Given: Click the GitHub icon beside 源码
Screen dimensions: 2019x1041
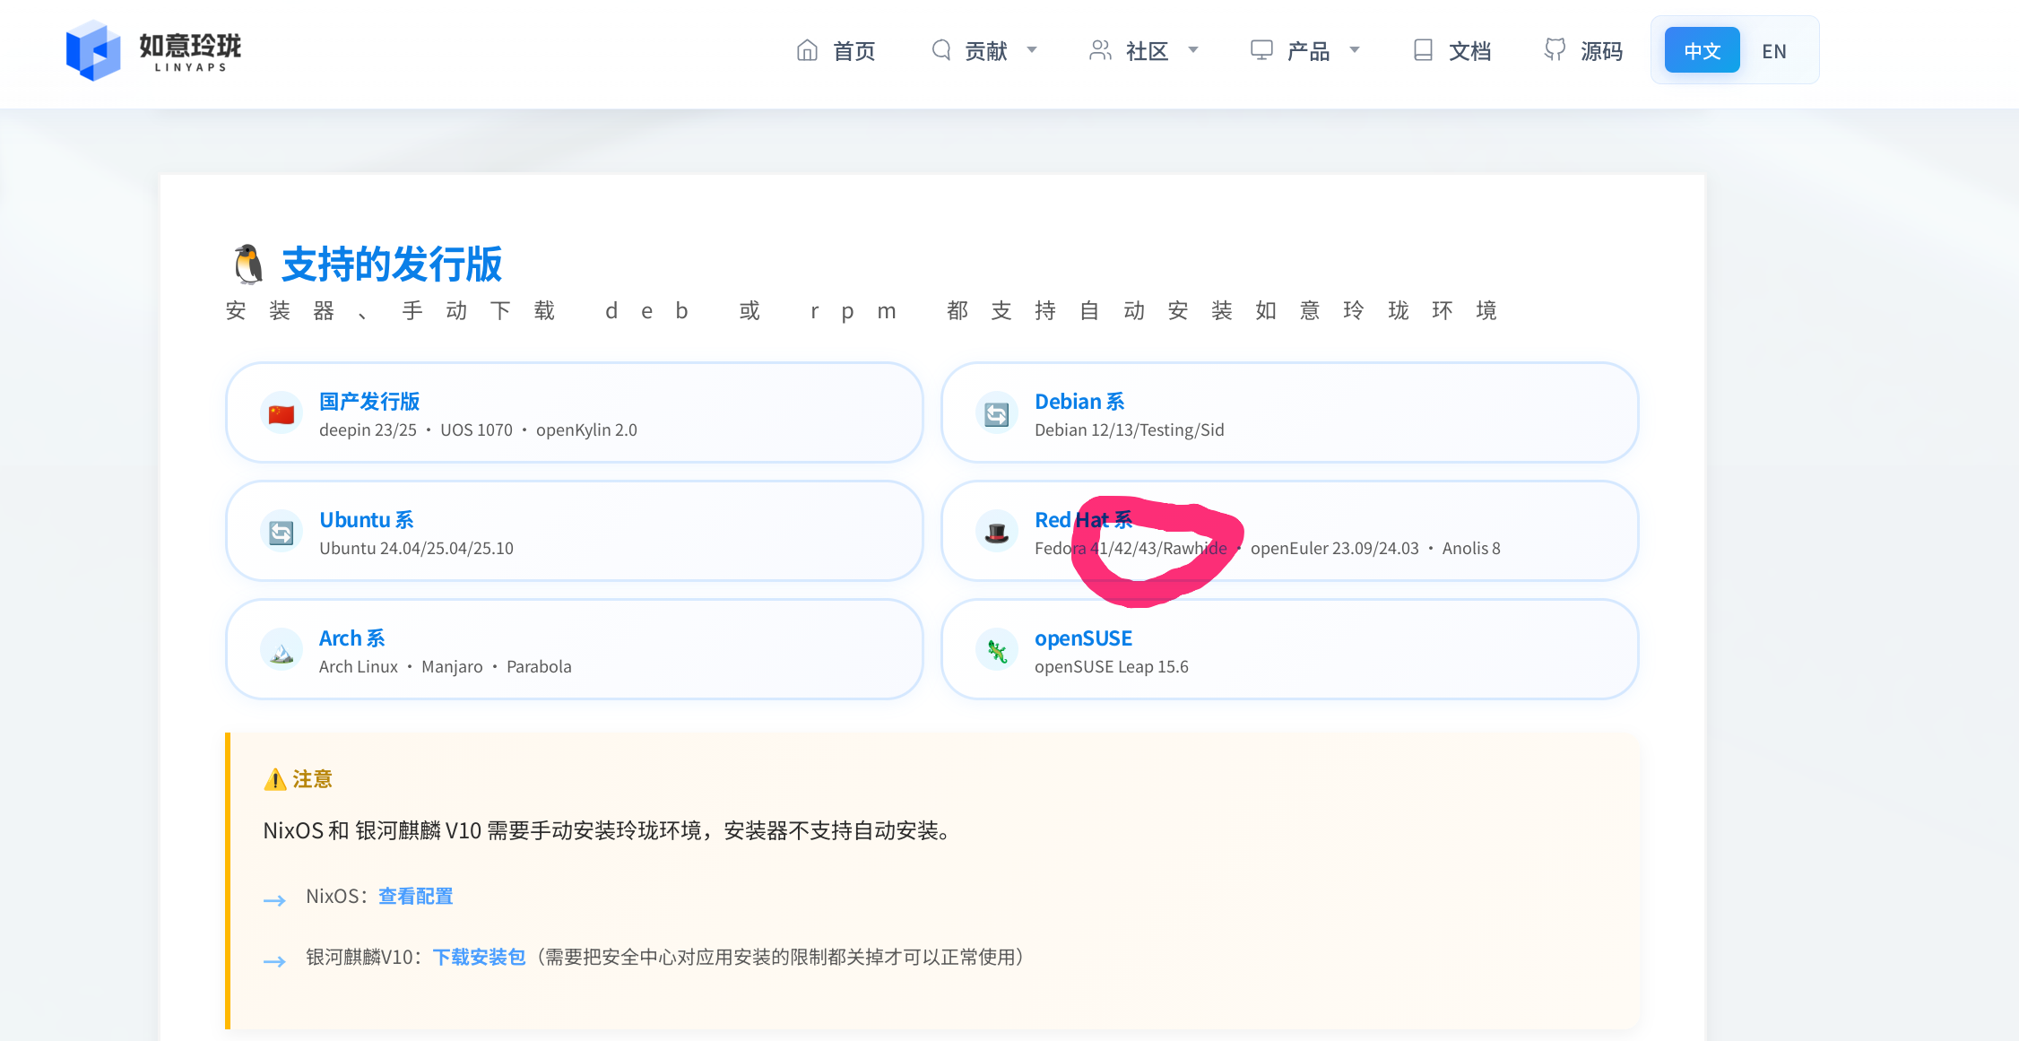Looking at the screenshot, I should [x=1555, y=50].
